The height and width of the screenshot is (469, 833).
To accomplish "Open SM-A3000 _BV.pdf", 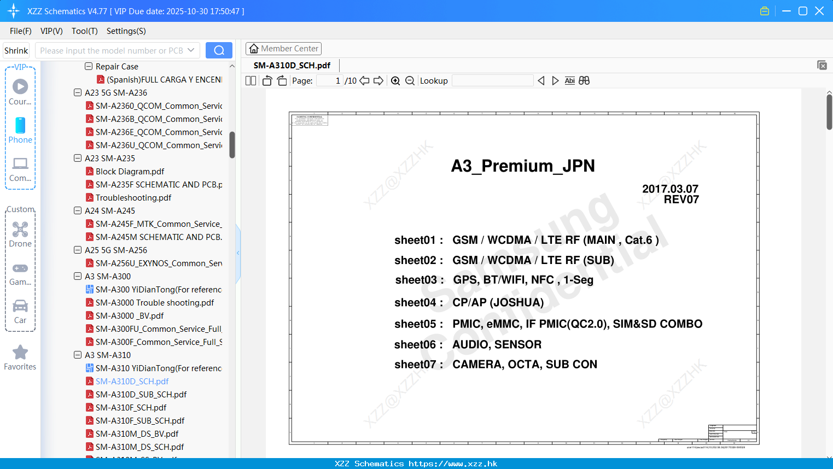I will point(125,315).
